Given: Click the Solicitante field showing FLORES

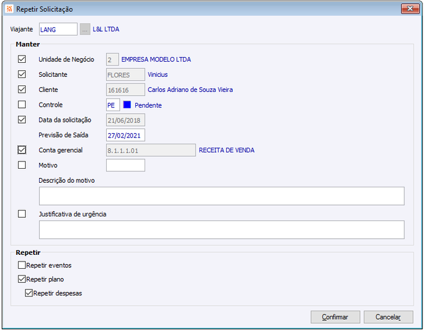Looking at the screenshot, I should tap(125, 74).
